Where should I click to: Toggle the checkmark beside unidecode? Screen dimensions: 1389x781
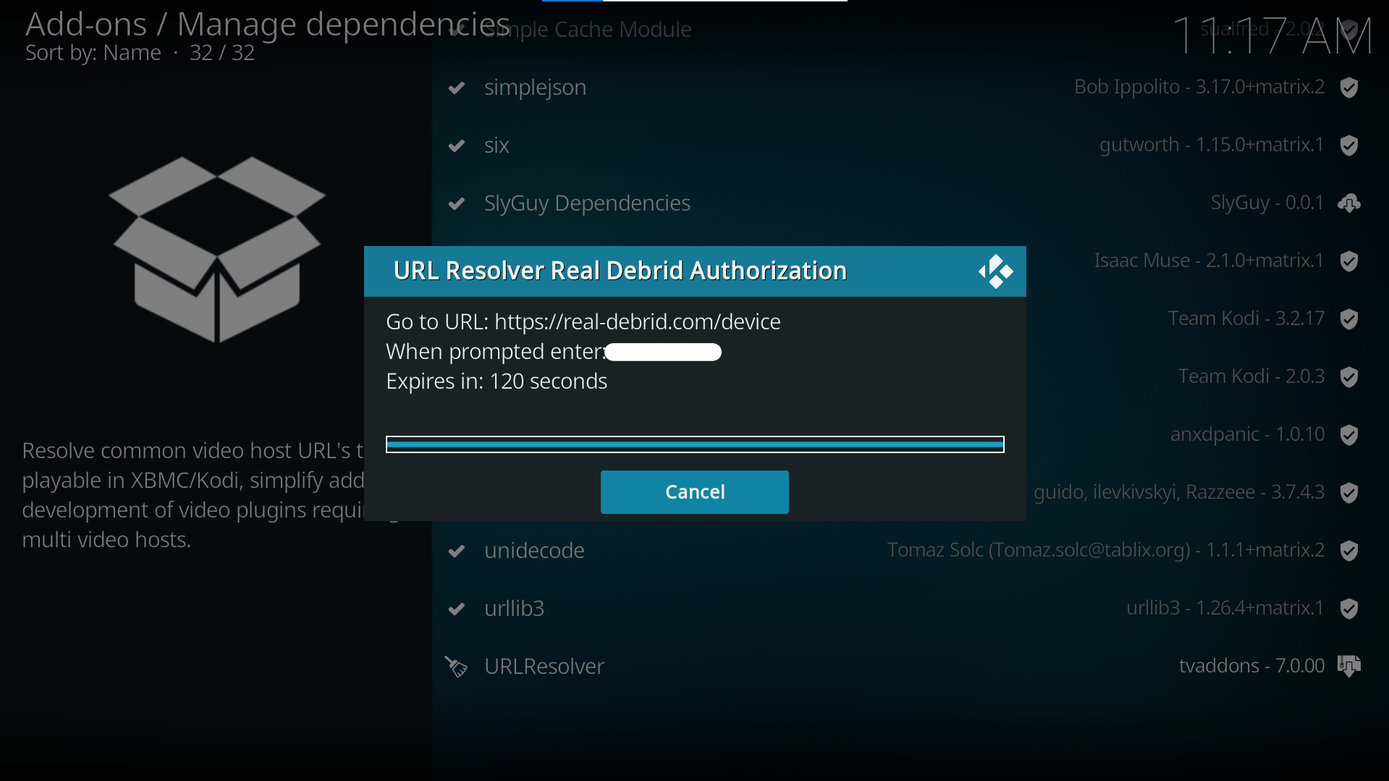(457, 551)
